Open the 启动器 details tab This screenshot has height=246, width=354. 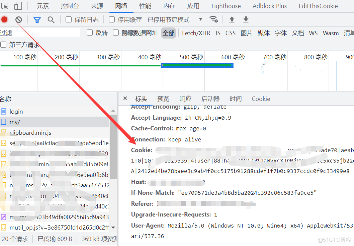[210, 99]
